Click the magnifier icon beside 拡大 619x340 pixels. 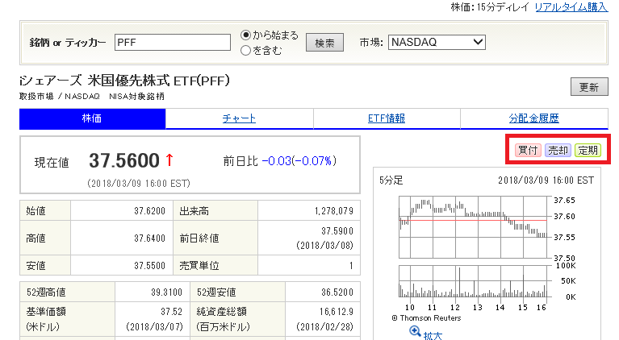pos(415,331)
